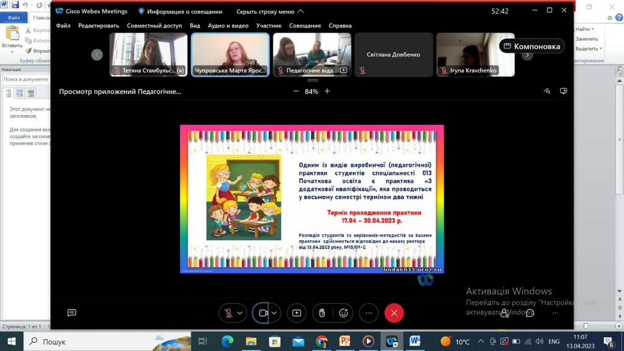Open the reactions emoji icon
This screenshot has width=624, height=351.
[x=344, y=313]
